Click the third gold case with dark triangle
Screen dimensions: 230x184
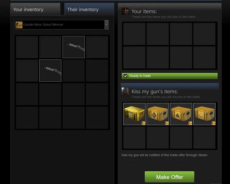click(x=181, y=114)
